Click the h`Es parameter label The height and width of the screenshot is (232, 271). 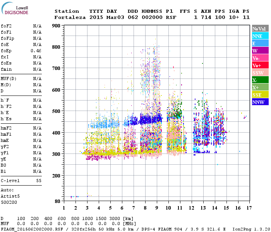(6, 119)
